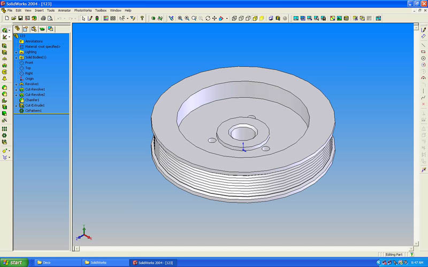Image resolution: width=428 pixels, height=267 pixels.
Task: Activate the Rotate View tool
Action: (x=208, y=18)
